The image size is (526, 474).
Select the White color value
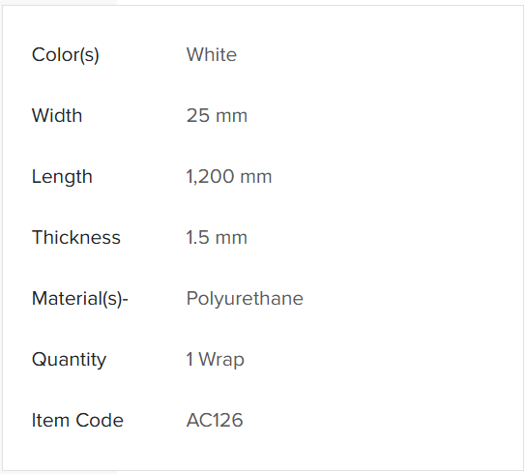pyautogui.click(x=212, y=54)
